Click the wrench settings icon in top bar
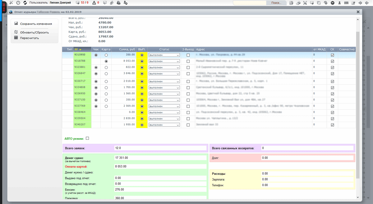 click(x=11, y=3)
